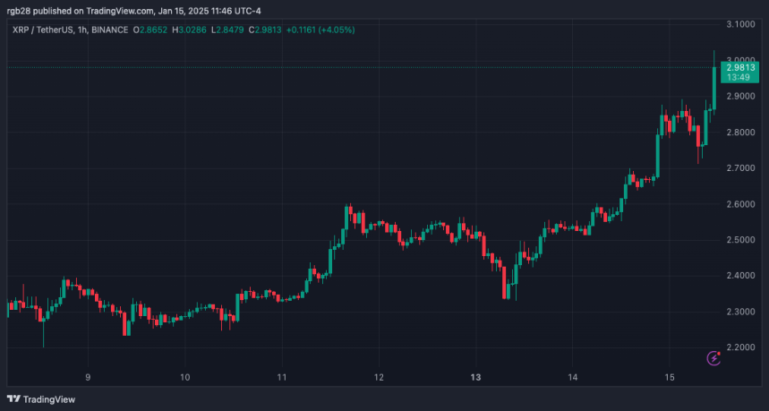
Task: Click the 2.5000 price axis label
Action: click(x=740, y=240)
